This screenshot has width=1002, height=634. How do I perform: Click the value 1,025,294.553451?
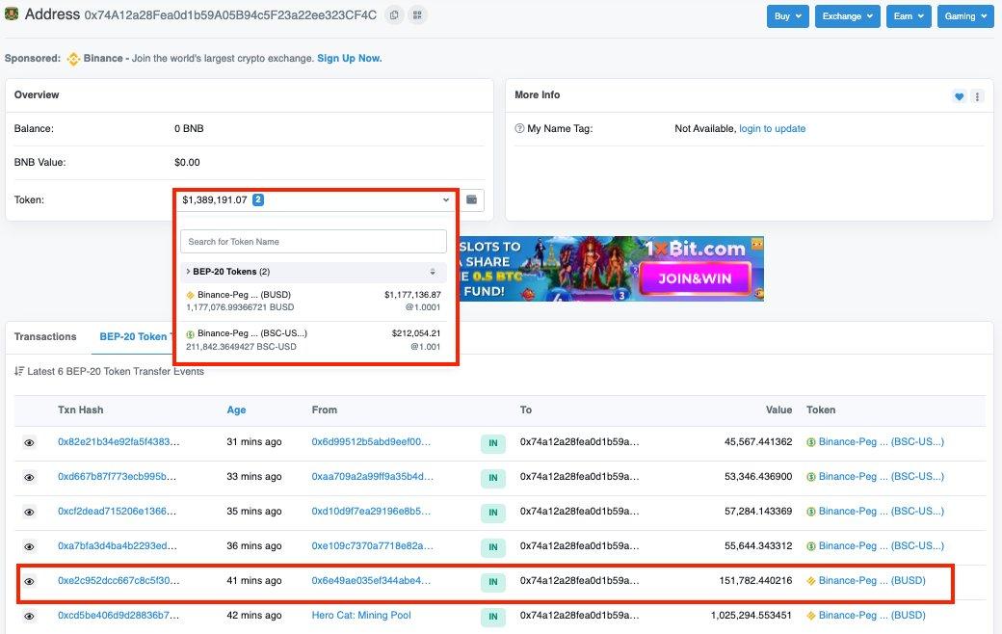[751, 615]
